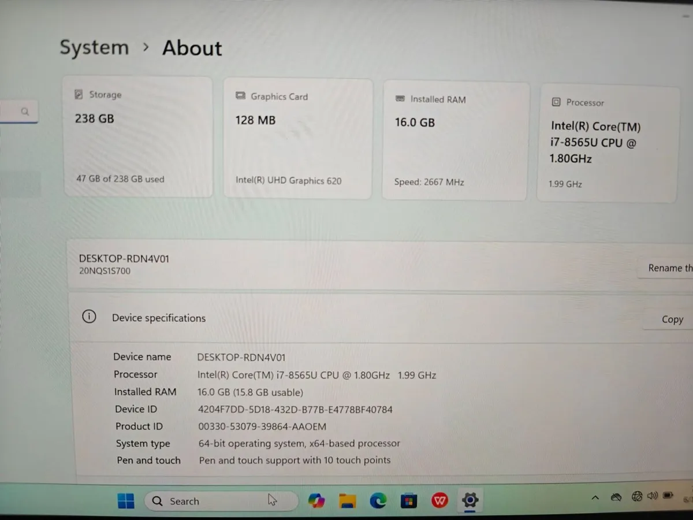Show hidden icons with the tray chevron

coord(595,496)
